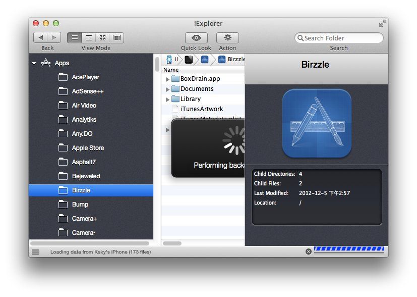The image size is (417, 297).
Task: Click the magnifier icon in search box
Action: (x=300, y=38)
